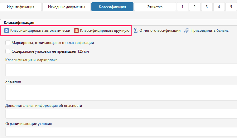Click into the 'Указания' text field
This screenshot has height=138, width=237.
[121, 93]
